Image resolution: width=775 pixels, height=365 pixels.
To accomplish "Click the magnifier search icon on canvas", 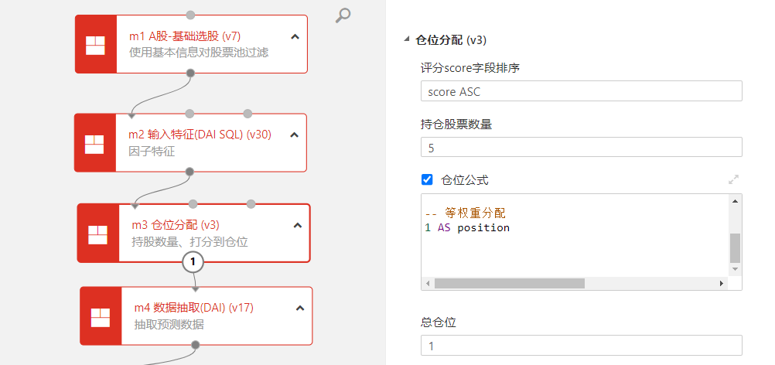I will 343,15.
